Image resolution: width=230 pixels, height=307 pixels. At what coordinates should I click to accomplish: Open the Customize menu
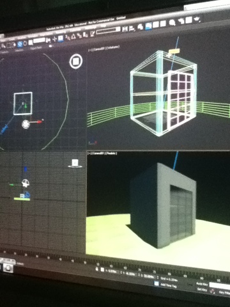[75, 31]
